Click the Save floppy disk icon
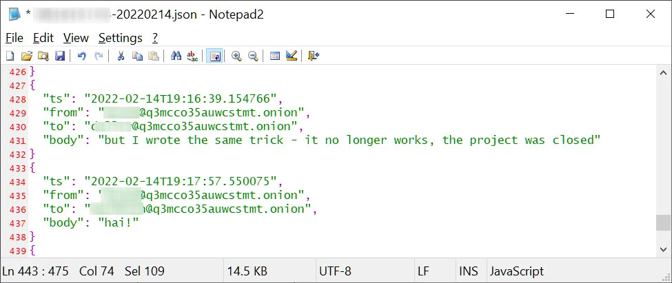The width and height of the screenshot is (672, 283). (59, 56)
